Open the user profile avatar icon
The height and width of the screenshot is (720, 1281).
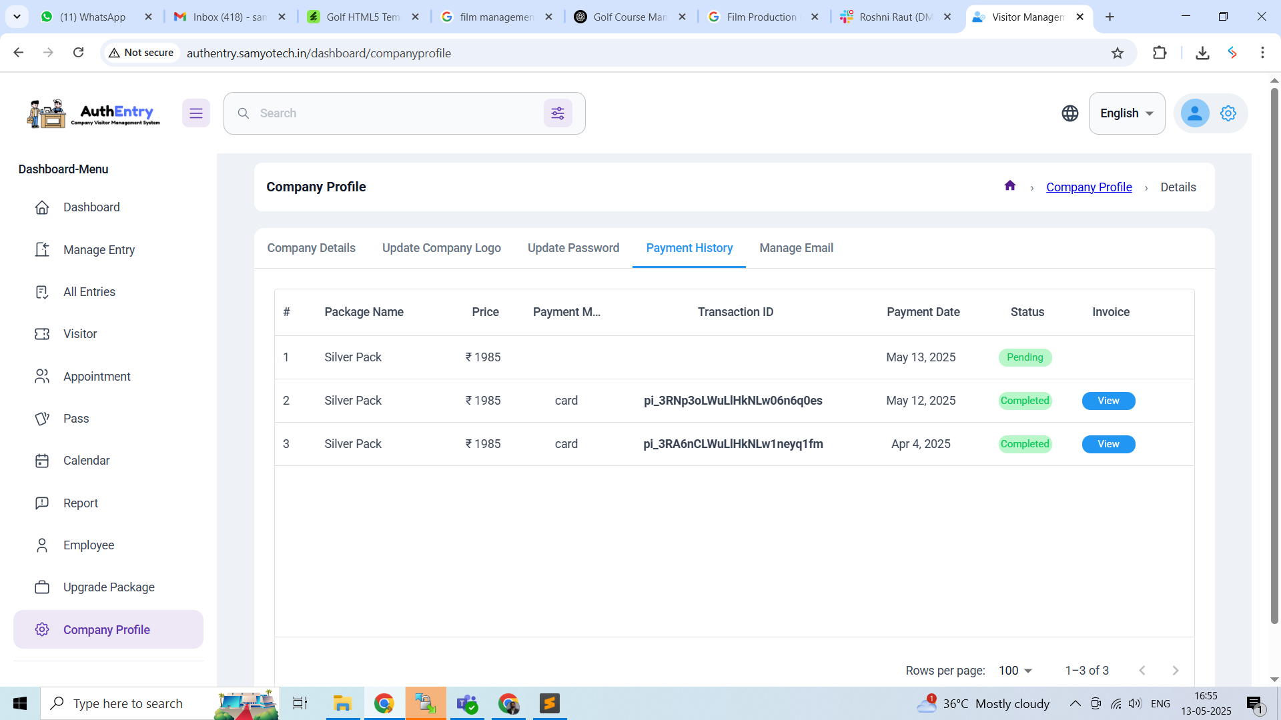coord(1194,113)
